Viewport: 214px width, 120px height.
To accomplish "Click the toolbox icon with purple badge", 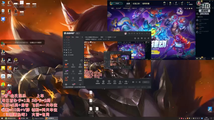I will (x=66, y=72).
